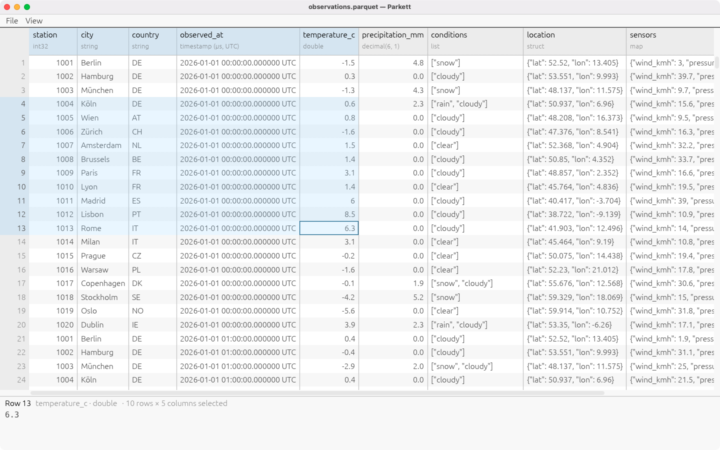
Task: Click the country cell CH
Action: click(x=152, y=131)
